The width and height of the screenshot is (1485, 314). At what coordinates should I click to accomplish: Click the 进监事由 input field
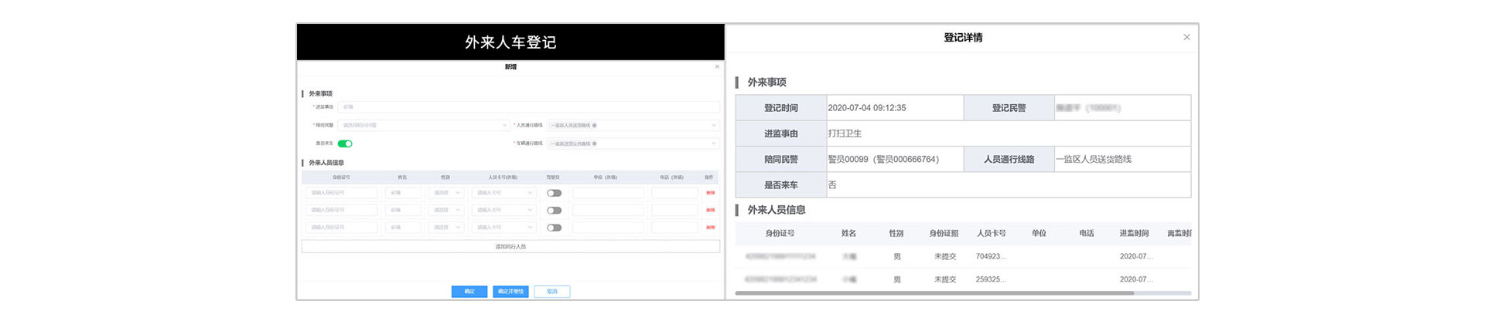[528, 107]
